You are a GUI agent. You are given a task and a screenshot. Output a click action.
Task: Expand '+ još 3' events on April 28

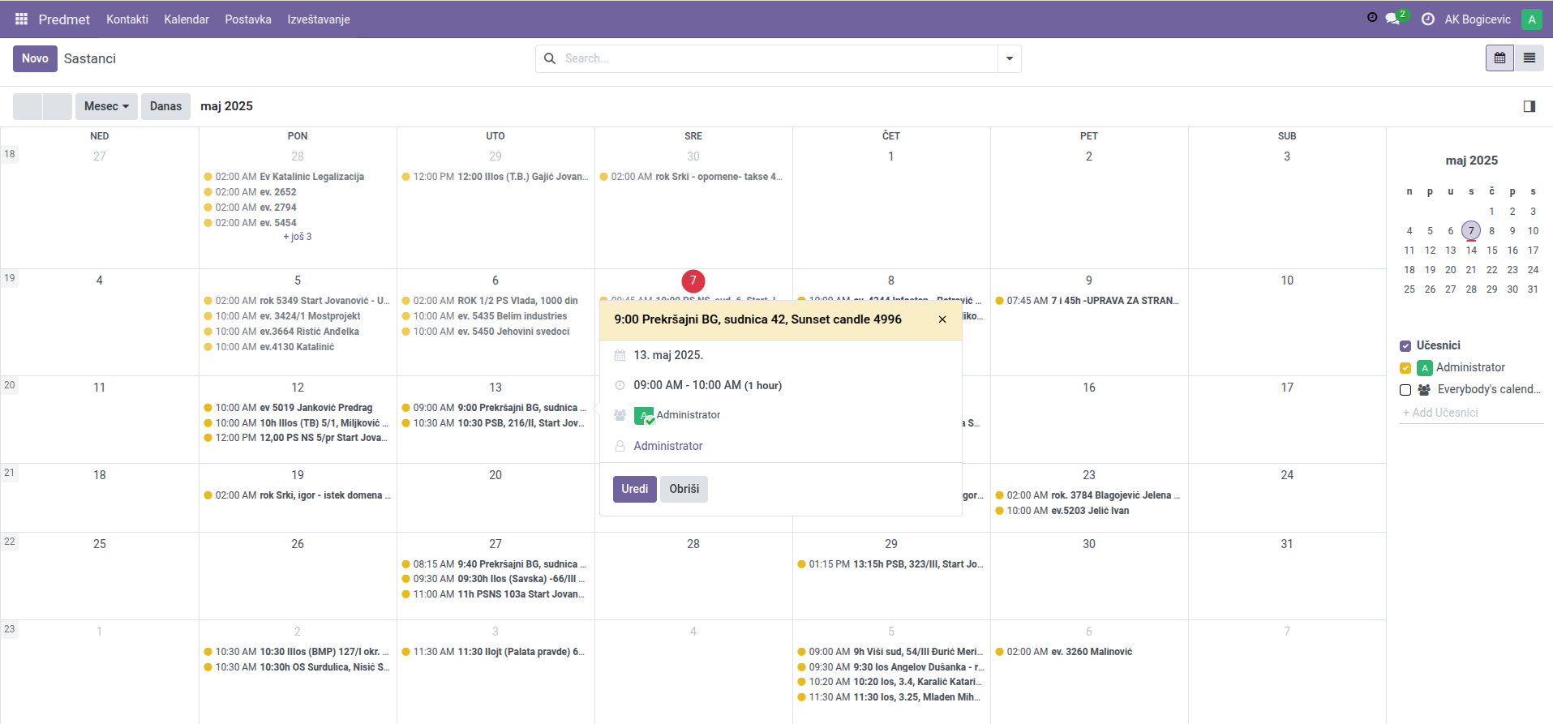[x=297, y=237]
